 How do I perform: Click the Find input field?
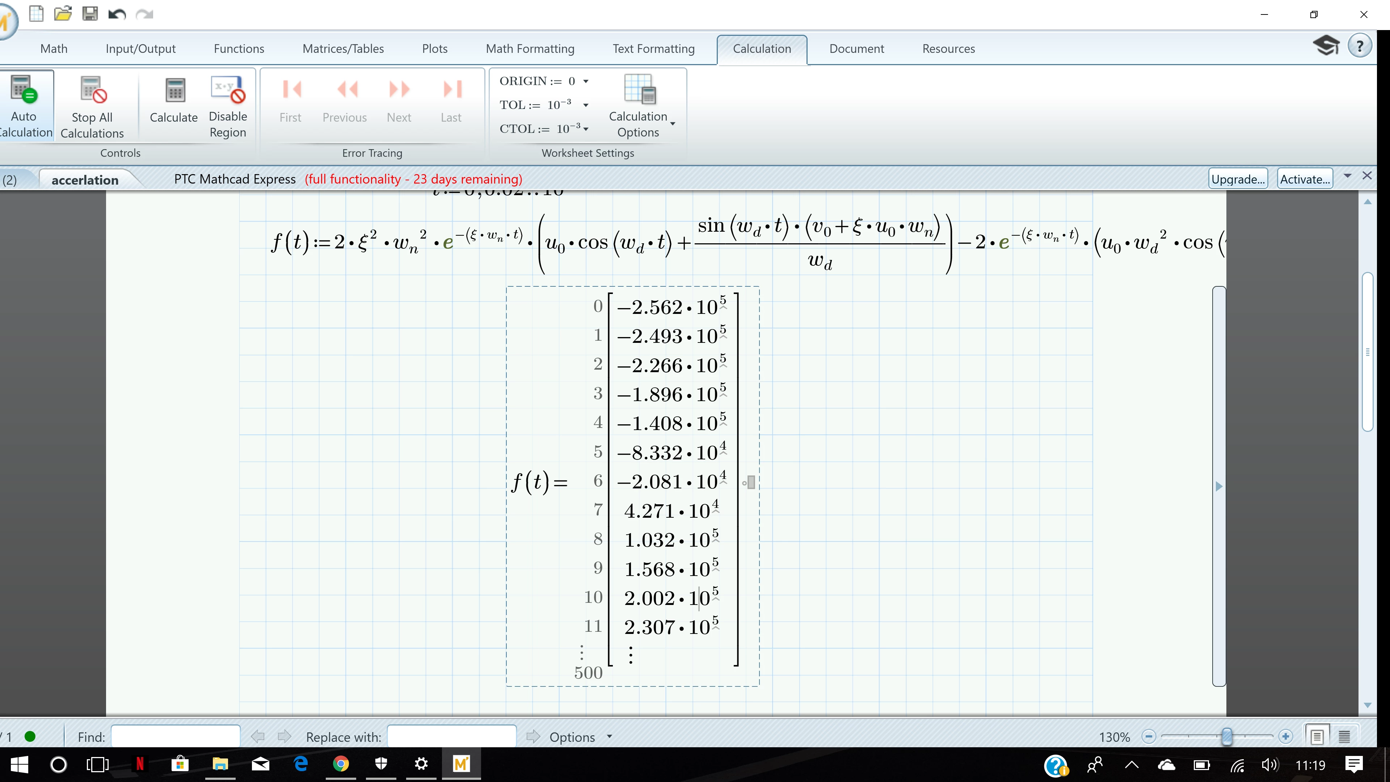tap(175, 737)
